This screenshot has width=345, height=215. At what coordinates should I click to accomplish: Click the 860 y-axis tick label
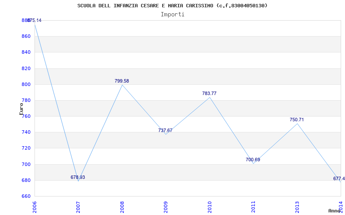(26, 36)
